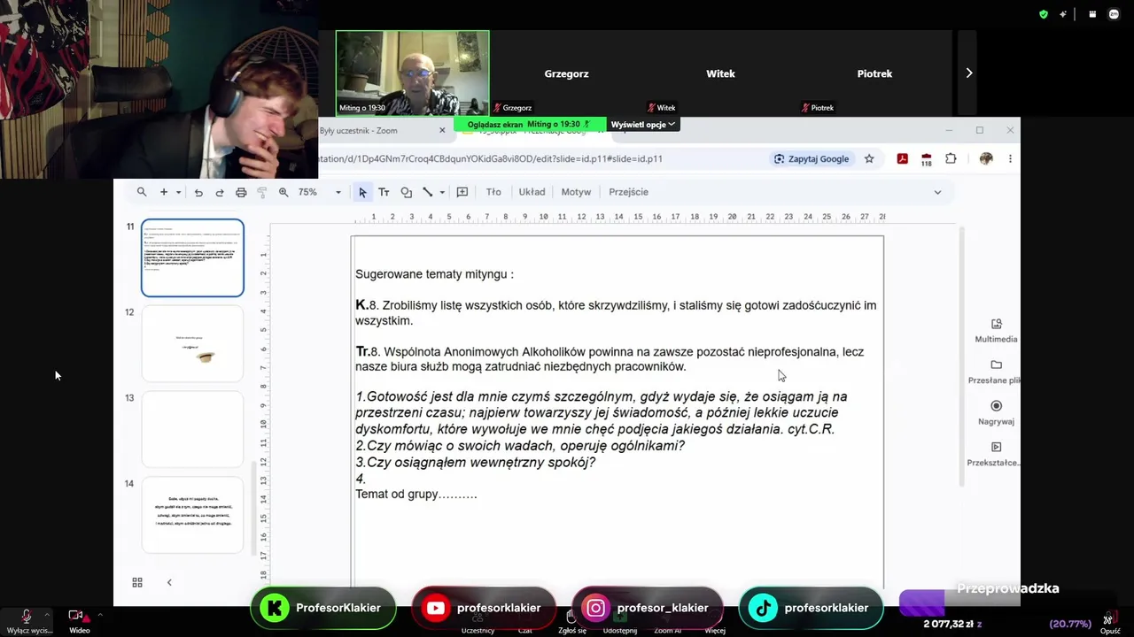Toggle camera with Wideo button
The height and width of the screenshot is (637, 1134).
pos(79,621)
